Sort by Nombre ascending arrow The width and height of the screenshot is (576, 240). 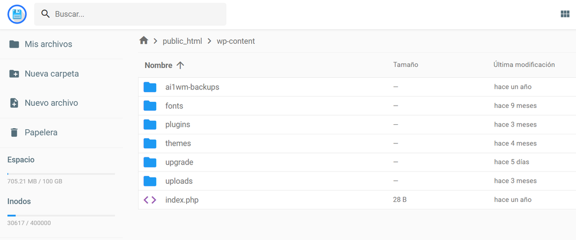[x=180, y=65]
